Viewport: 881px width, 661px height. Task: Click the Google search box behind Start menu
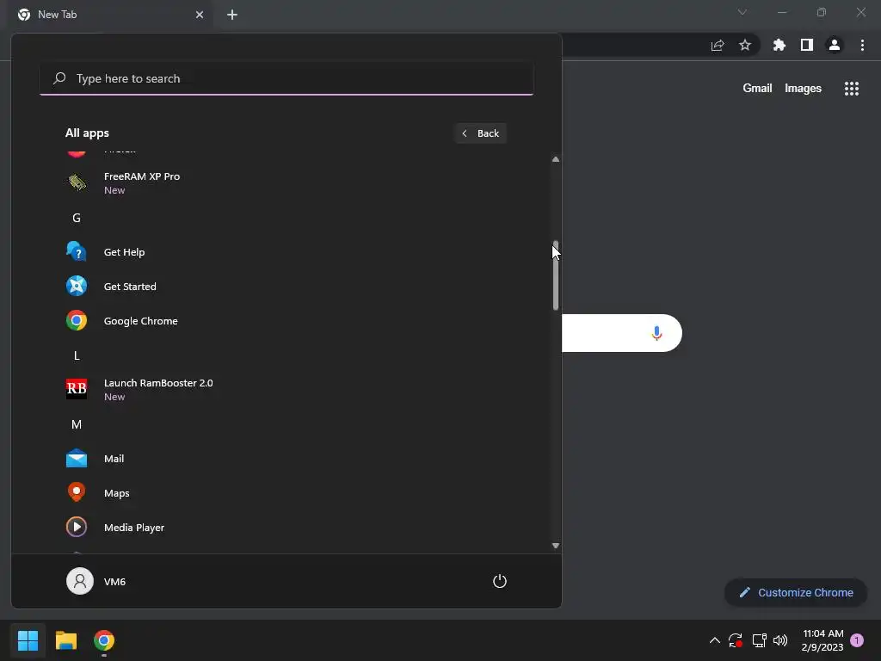tap(621, 333)
